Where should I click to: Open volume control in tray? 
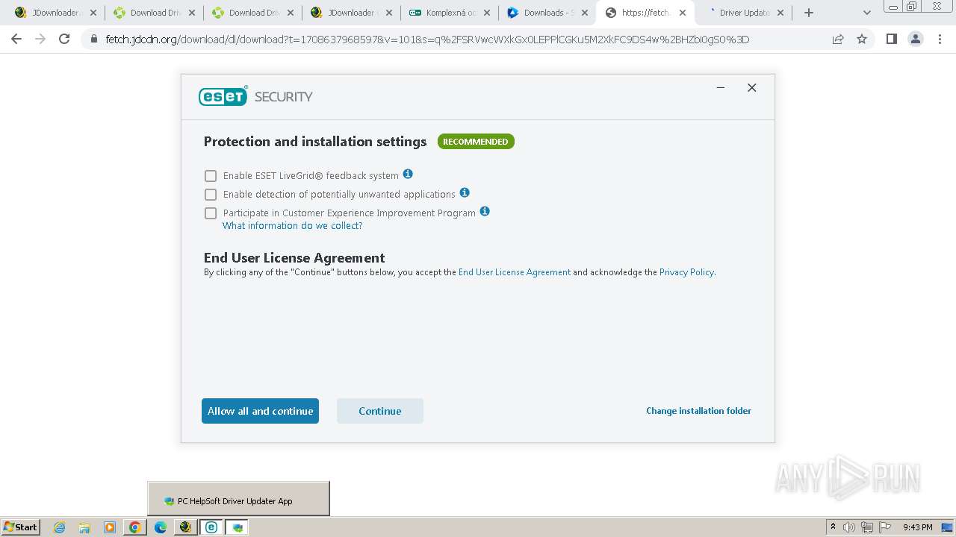[x=849, y=527]
